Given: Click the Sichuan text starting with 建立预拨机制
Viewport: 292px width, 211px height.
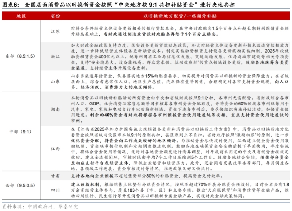Looking at the screenshot, I should pos(180,190).
